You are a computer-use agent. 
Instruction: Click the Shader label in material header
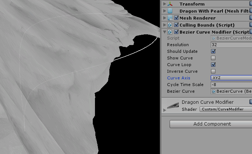coord(189,109)
